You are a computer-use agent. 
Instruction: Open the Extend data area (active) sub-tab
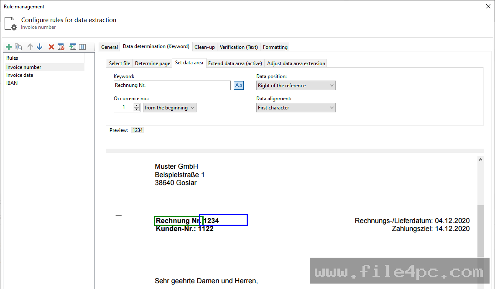tap(235, 63)
